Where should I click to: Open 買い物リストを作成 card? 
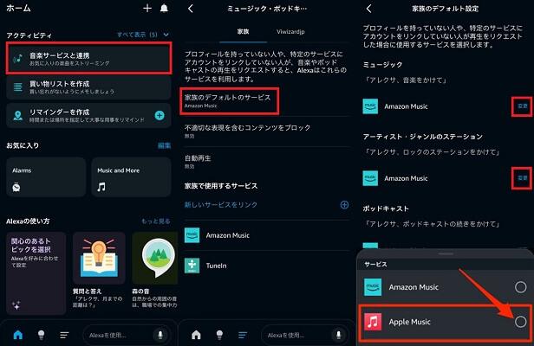pyautogui.click(x=88, y=87)
